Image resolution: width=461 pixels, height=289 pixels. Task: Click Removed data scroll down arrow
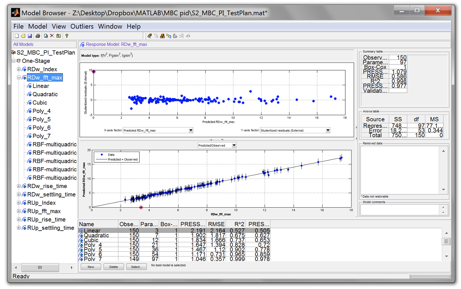tap(443, 190)
